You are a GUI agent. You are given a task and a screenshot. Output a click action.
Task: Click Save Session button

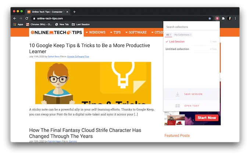(x=192, y=94)
